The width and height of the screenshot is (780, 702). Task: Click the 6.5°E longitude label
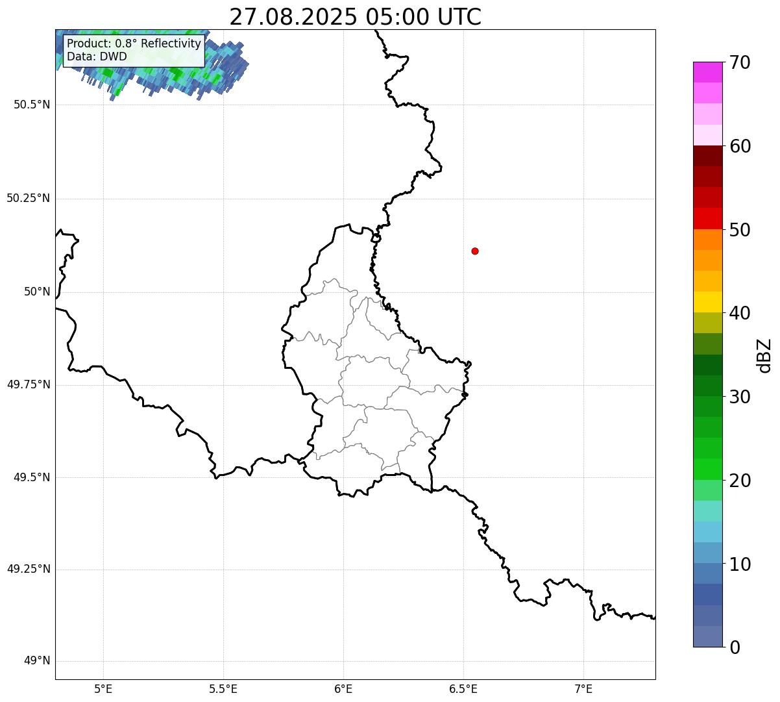(463, 688)
